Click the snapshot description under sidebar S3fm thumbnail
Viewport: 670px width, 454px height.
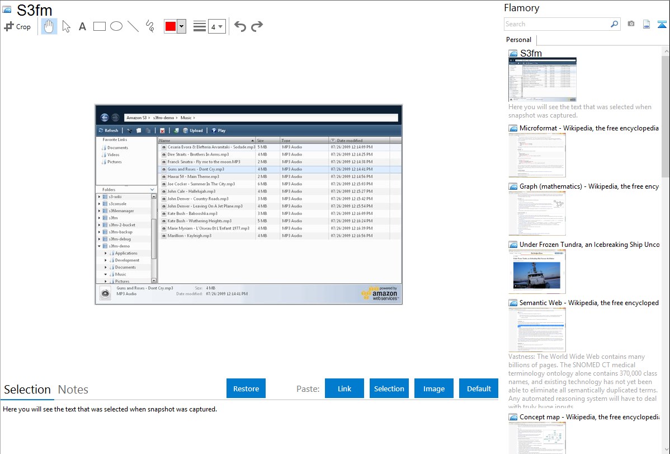click(x=580, y=111)
